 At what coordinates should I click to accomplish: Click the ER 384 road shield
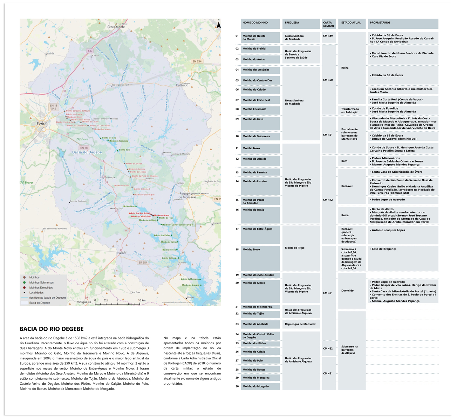pos(143,263)
